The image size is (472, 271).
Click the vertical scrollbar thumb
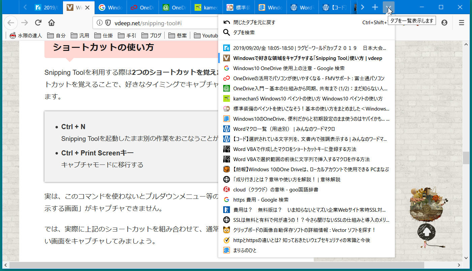[466, 158]
